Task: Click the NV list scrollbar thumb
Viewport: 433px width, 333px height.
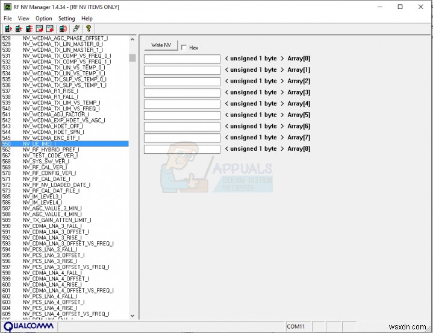Action: pos(132,58)
